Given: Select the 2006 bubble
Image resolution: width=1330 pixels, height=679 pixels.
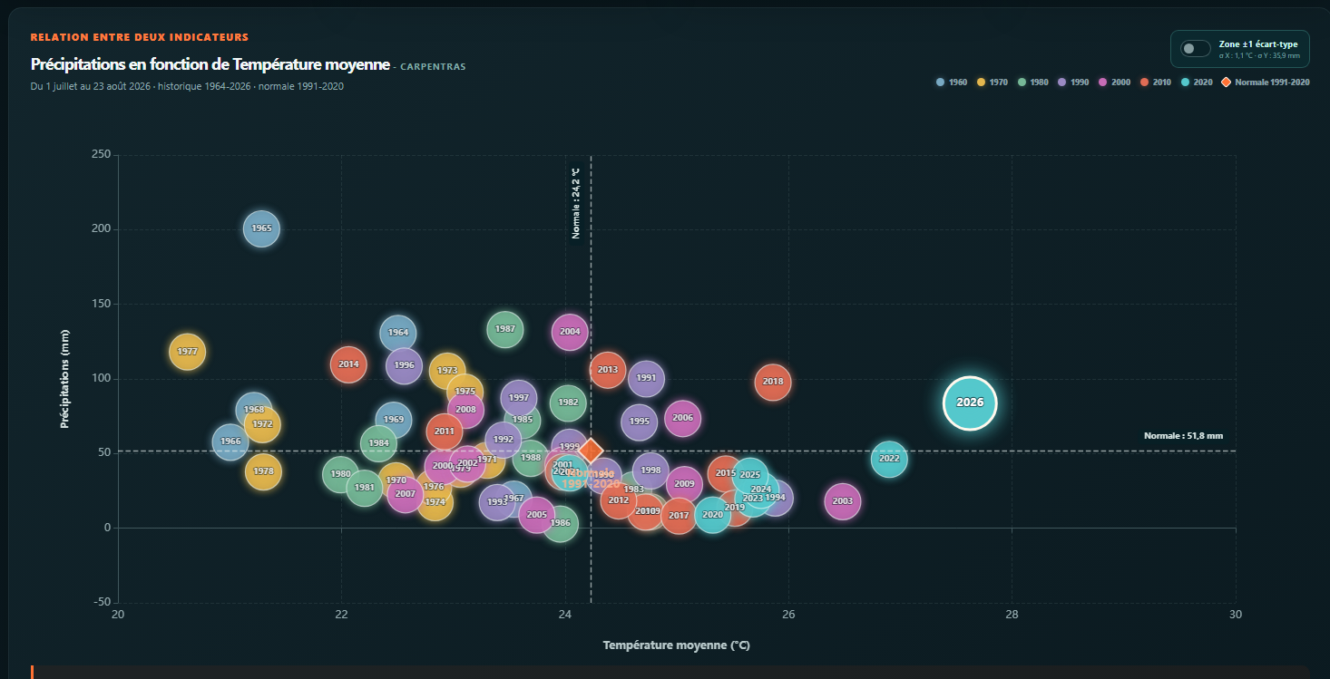Looking at the screenshot, I should tap(682, 418).
